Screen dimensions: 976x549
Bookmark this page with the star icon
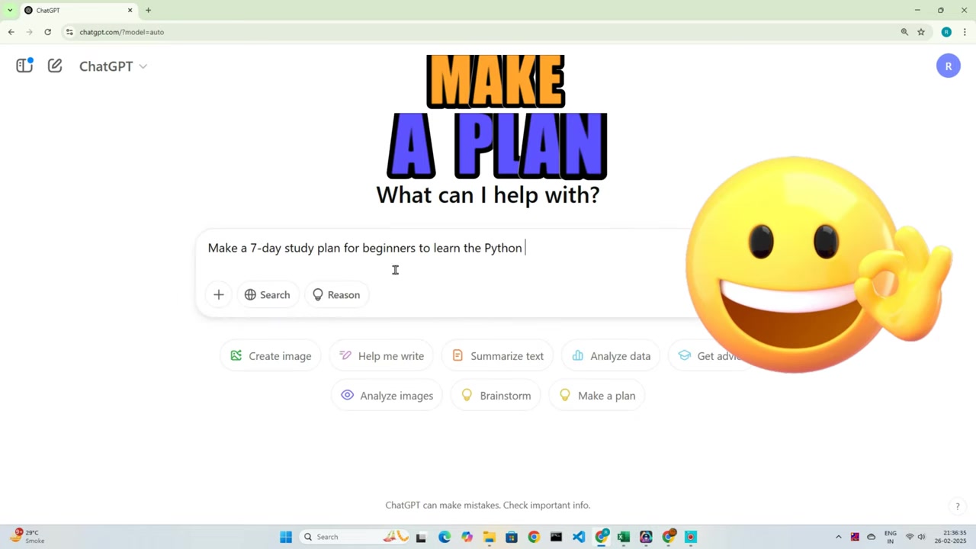921,32
